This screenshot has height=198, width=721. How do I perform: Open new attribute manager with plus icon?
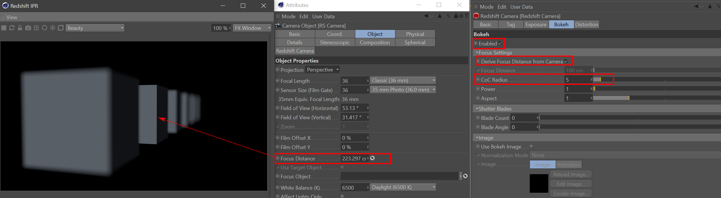pyautogui.click(x=467, y=16)
